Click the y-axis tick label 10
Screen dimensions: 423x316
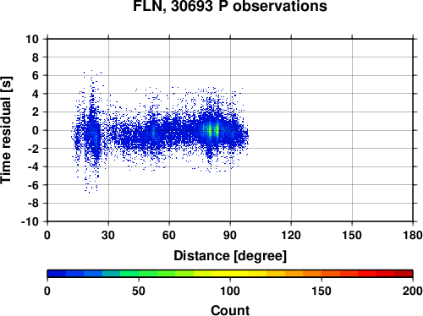[x=32, y=39]
